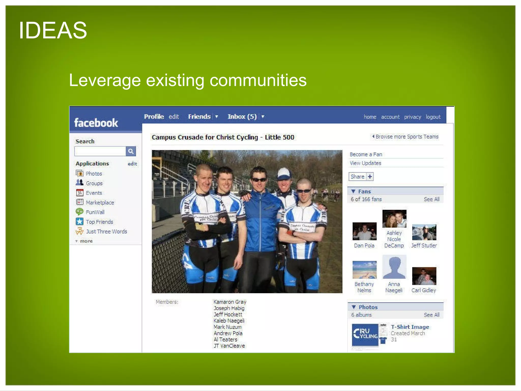This screenshot has height=391, width=521.
Task: Click the Just Three Words icon
Action: 80,231
